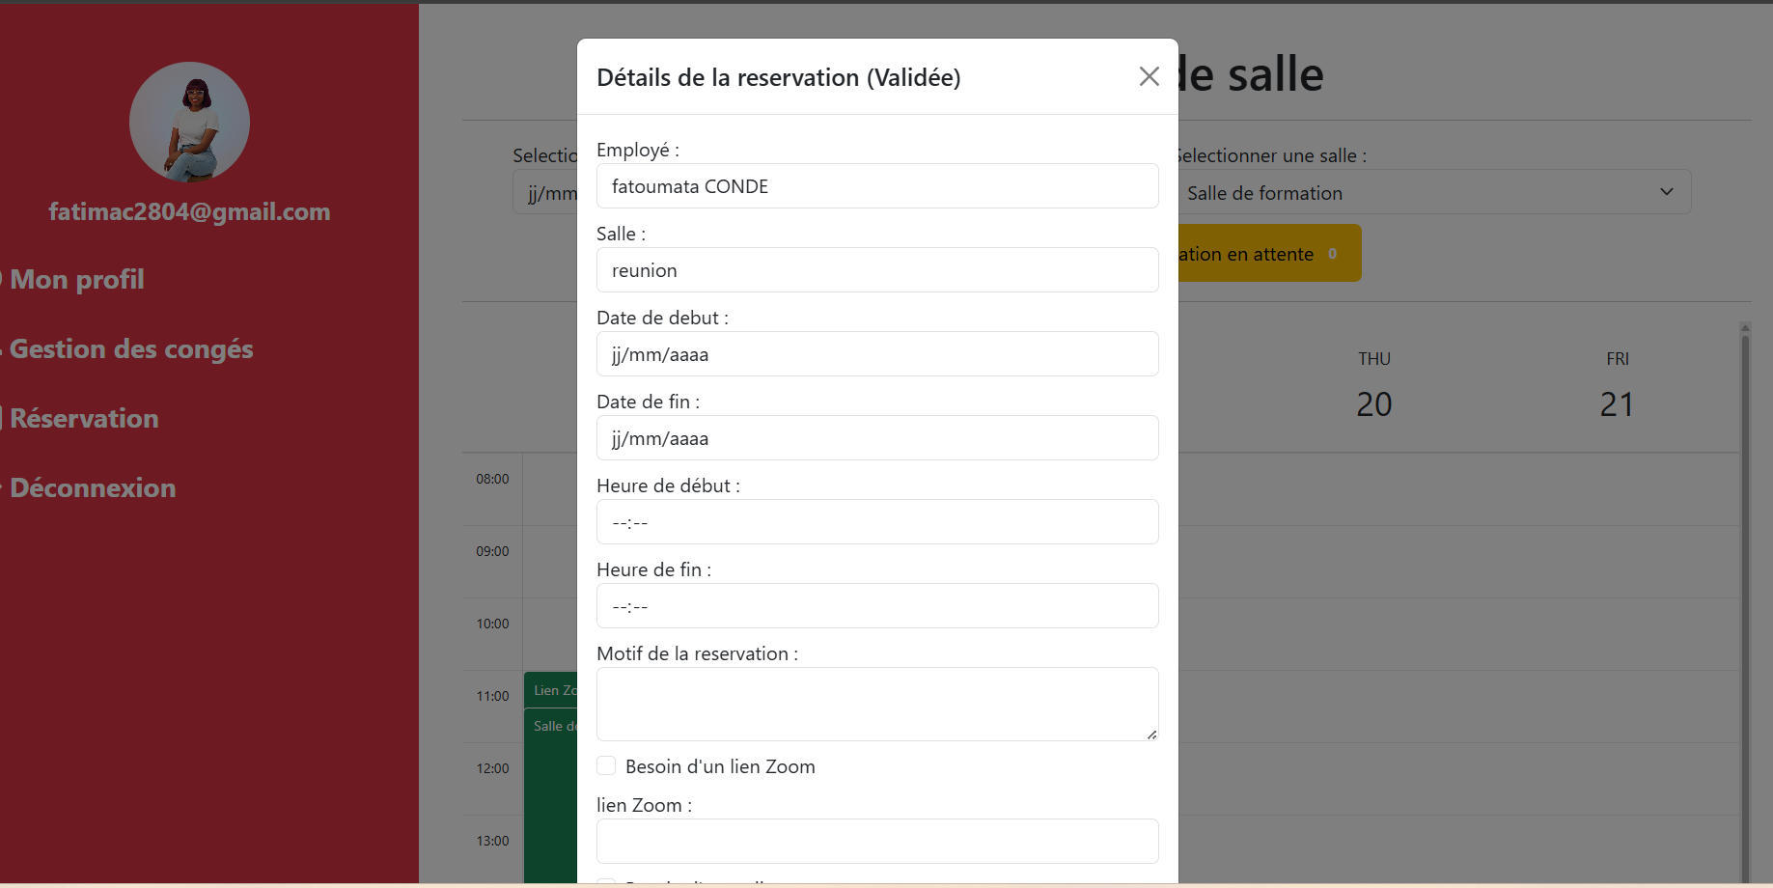Click the Employé name field
The height and width of the screenshot is (888, 1773).
877,185
